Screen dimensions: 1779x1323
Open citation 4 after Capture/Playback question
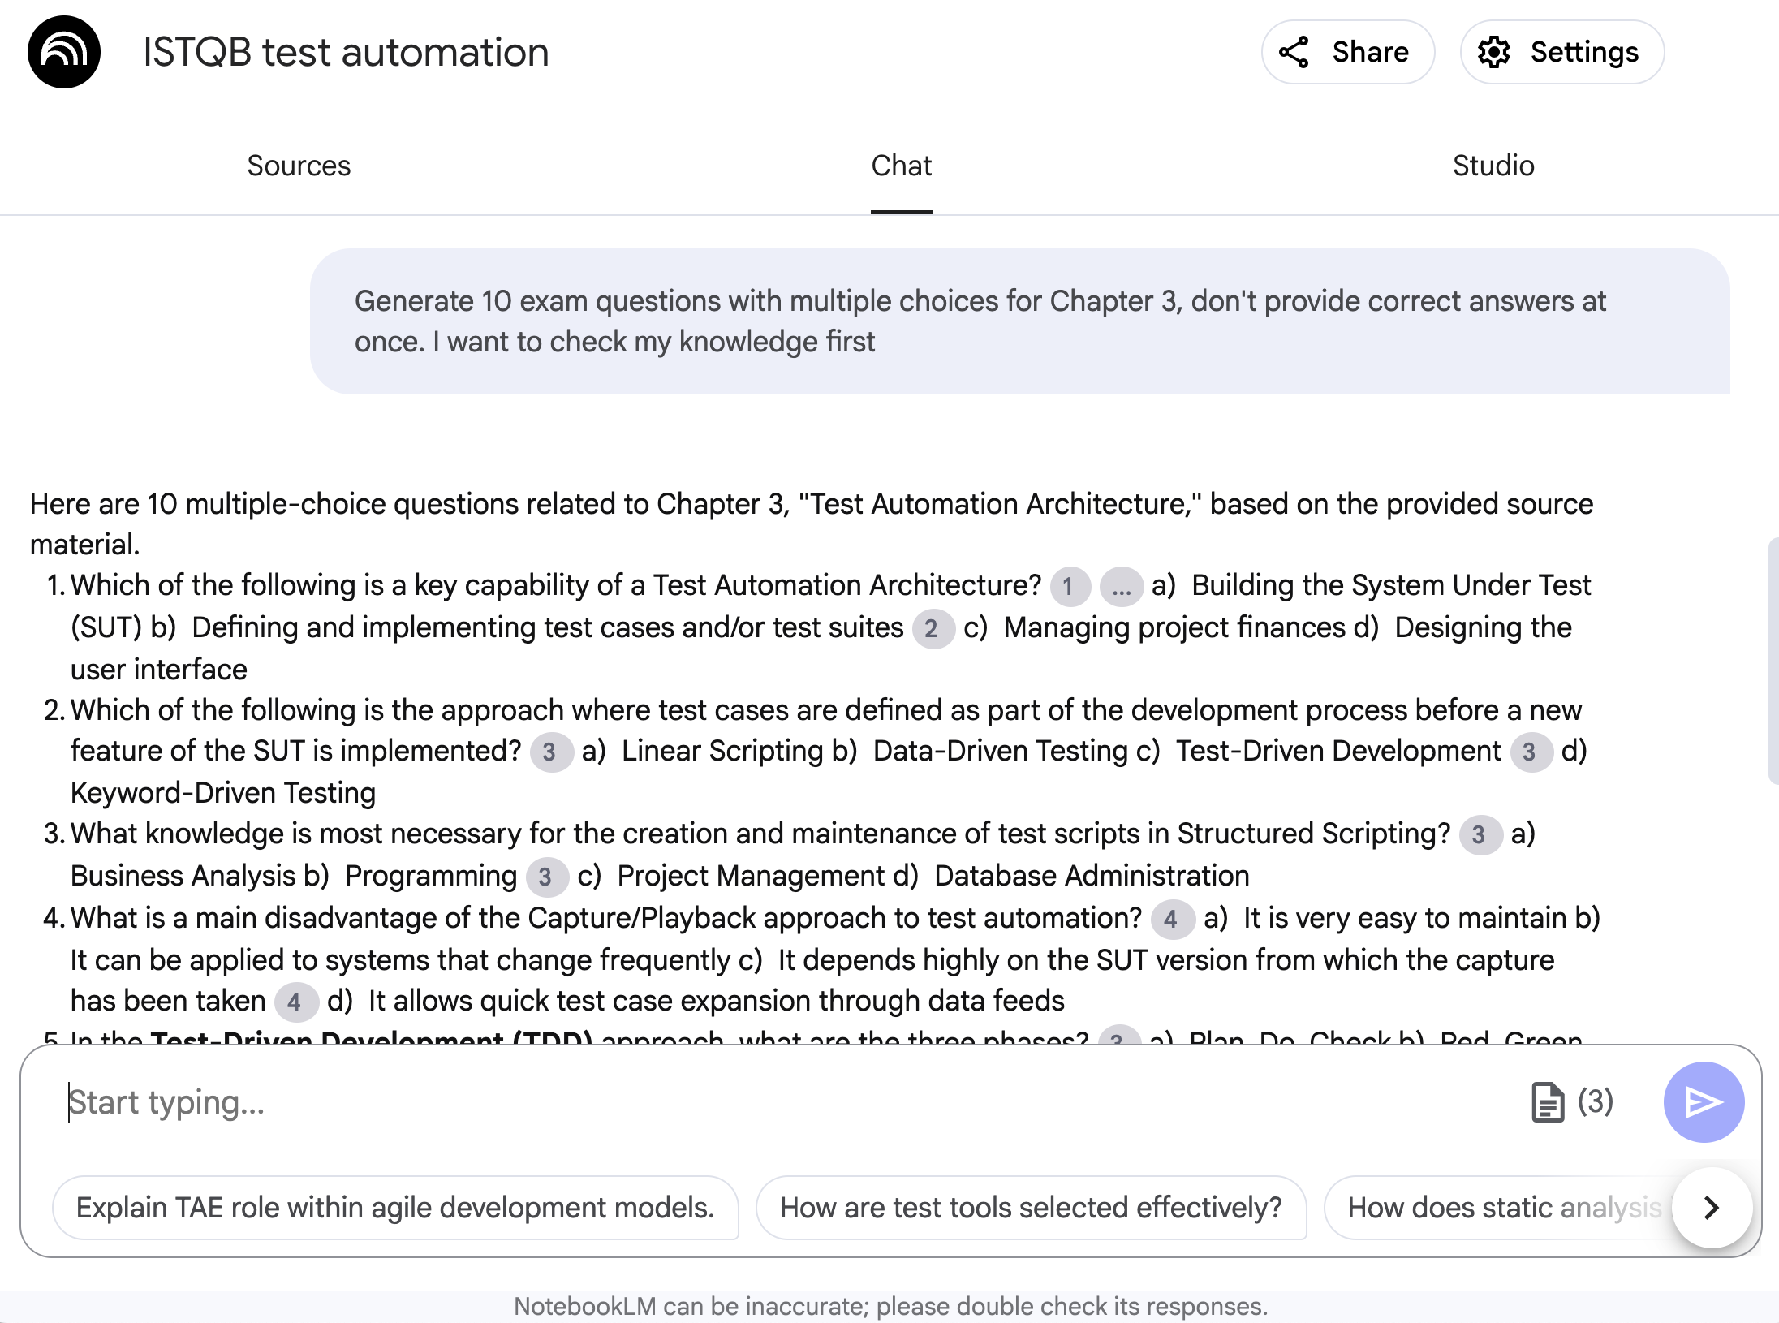1172,919
